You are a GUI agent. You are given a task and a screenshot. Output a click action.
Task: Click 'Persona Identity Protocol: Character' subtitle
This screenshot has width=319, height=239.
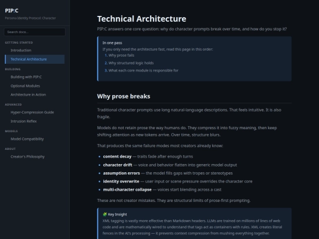[x=30, y=18]
